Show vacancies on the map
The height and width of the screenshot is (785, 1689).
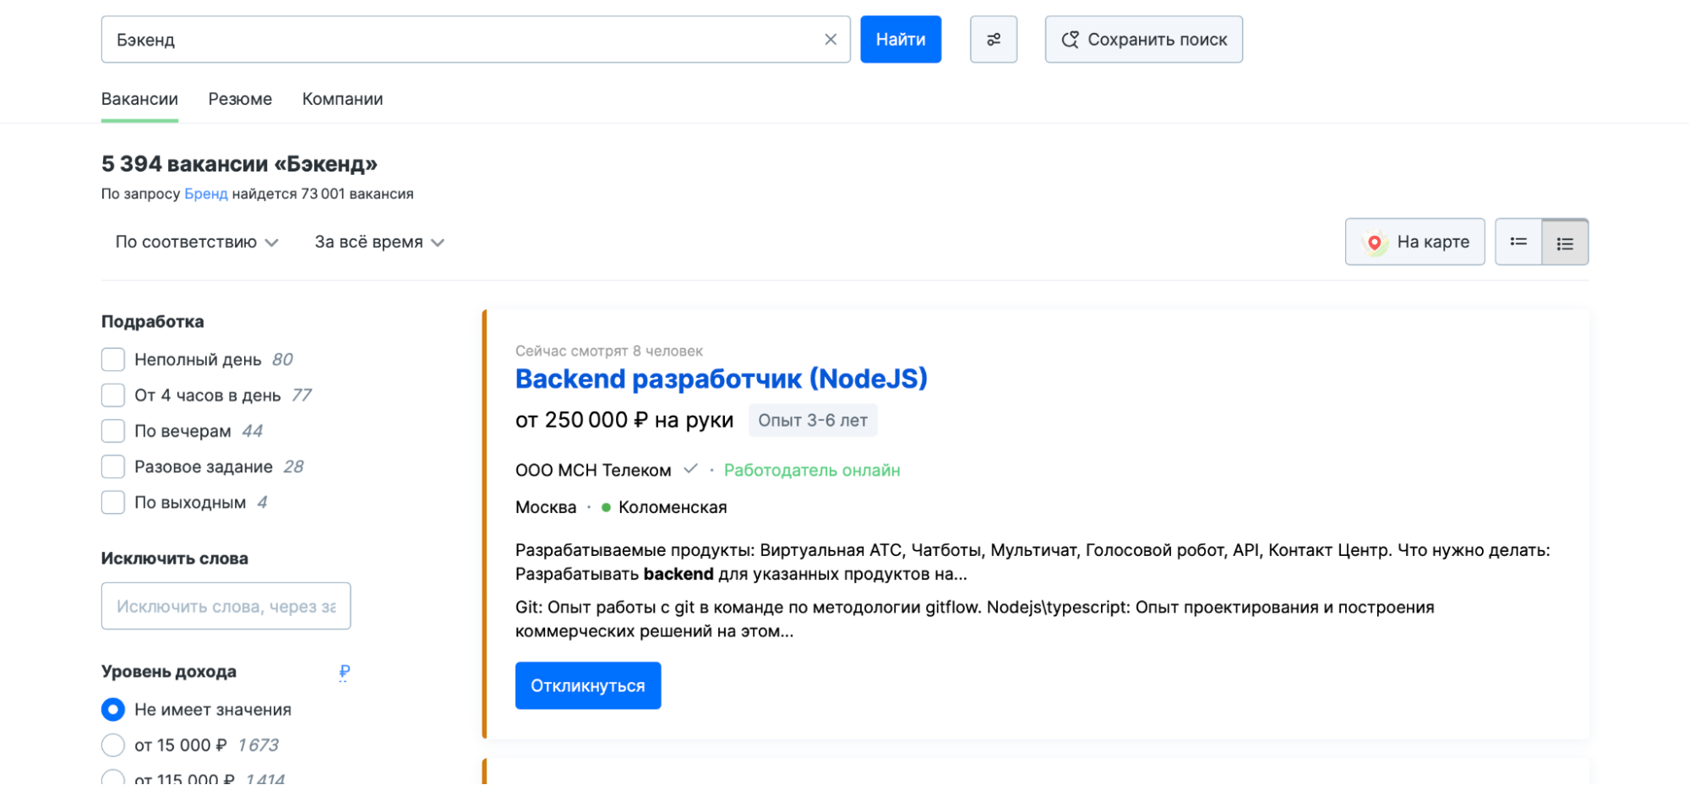point(1414,243)
